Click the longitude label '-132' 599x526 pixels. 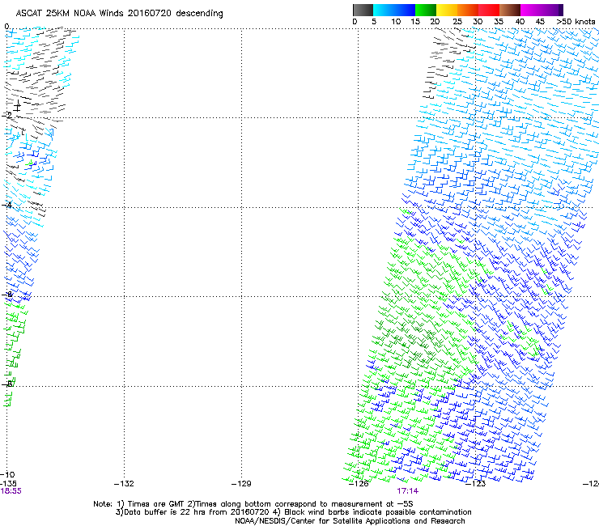click(124, 484)
